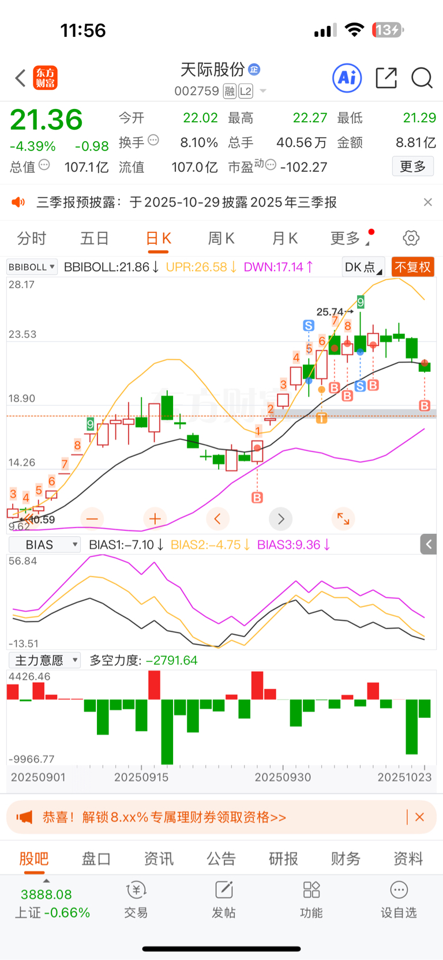
Task: Switch to the 月K tab
Action: 285,238
